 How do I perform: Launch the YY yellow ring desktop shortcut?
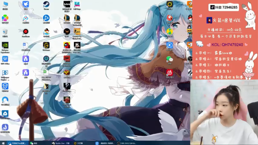coord(170,5)
